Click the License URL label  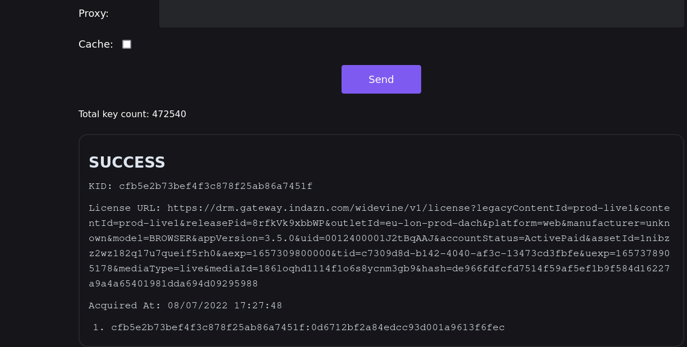(125, 208)
